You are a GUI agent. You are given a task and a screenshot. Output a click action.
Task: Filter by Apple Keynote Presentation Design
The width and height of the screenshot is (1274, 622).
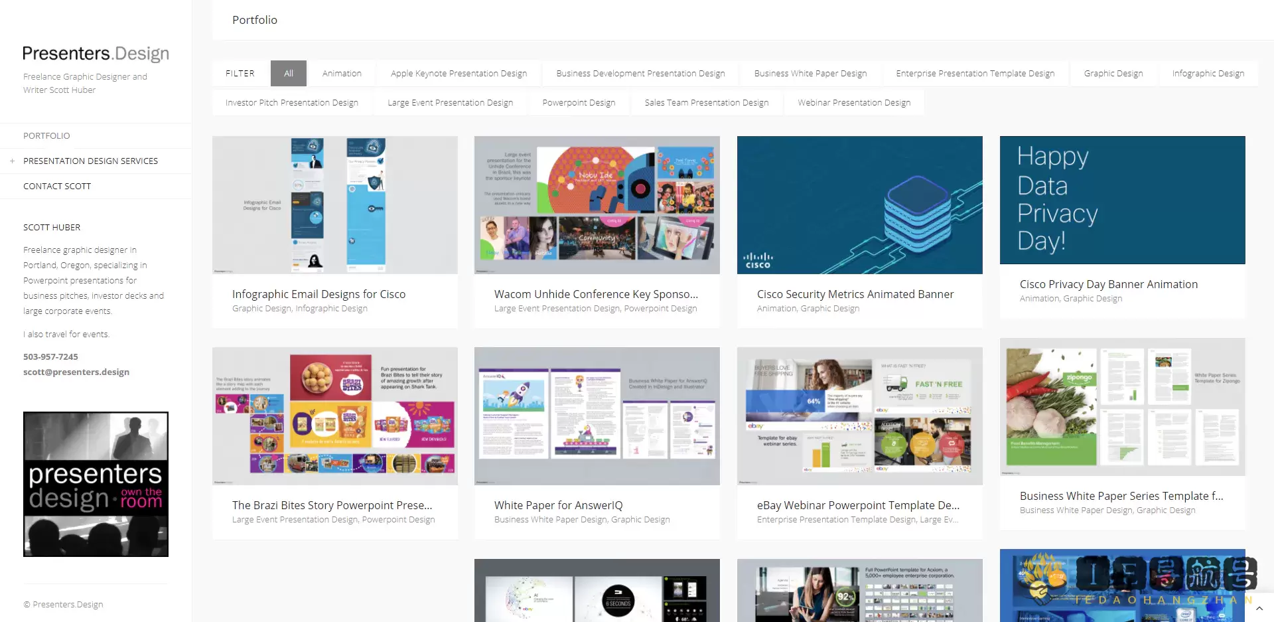[459, 73]
